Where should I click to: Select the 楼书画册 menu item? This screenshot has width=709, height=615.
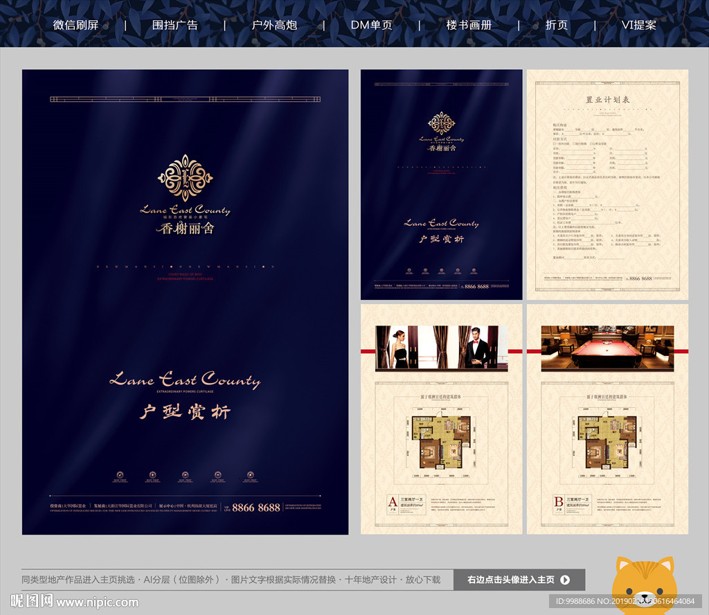coord(469,25)
